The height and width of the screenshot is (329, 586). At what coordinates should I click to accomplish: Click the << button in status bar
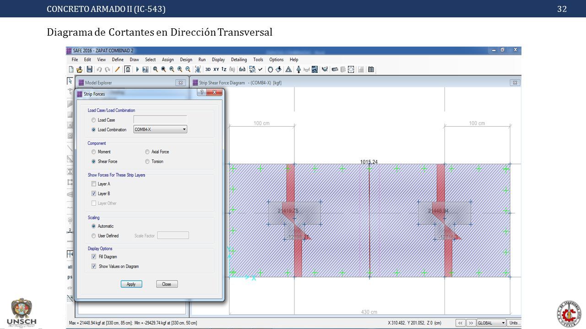(x=461, y=323)
